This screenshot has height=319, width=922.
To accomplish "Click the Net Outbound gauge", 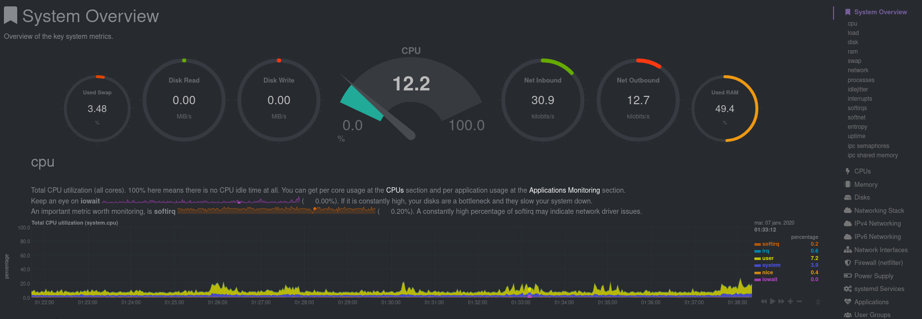I will click(638, 100).
